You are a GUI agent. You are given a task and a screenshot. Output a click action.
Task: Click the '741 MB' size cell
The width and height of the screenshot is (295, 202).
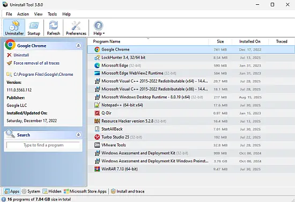[x=220, y=50]
